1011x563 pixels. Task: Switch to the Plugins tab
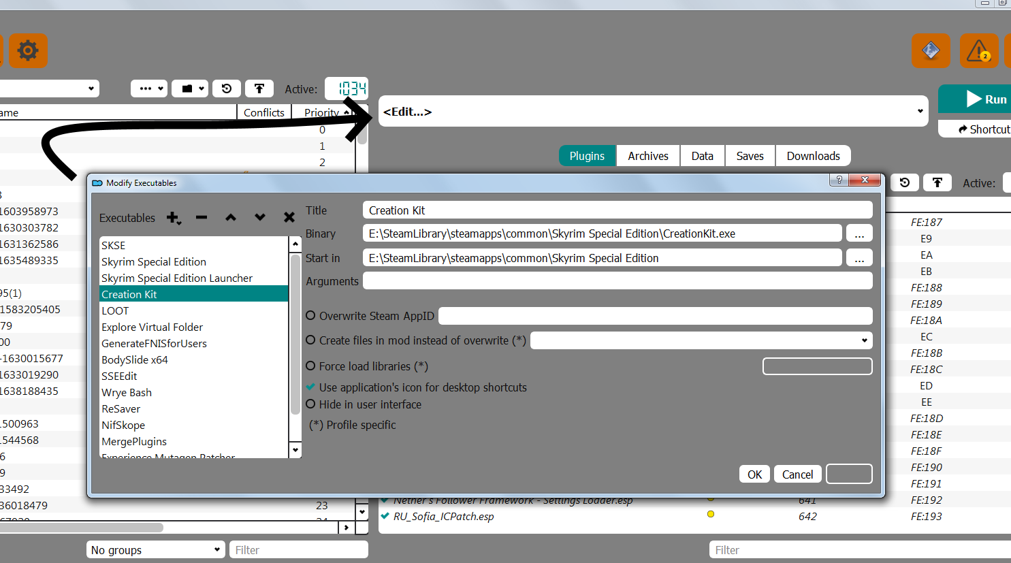(587, 156)
